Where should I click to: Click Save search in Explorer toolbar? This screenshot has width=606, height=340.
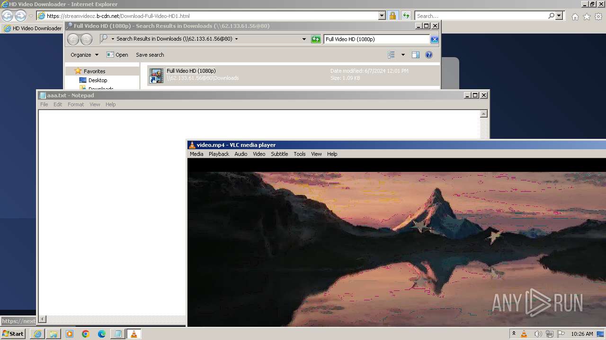click(x=150, y=55)
